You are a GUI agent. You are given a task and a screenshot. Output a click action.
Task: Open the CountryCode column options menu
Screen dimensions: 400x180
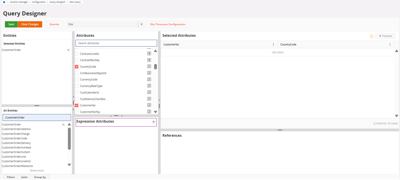pos(390,45)
